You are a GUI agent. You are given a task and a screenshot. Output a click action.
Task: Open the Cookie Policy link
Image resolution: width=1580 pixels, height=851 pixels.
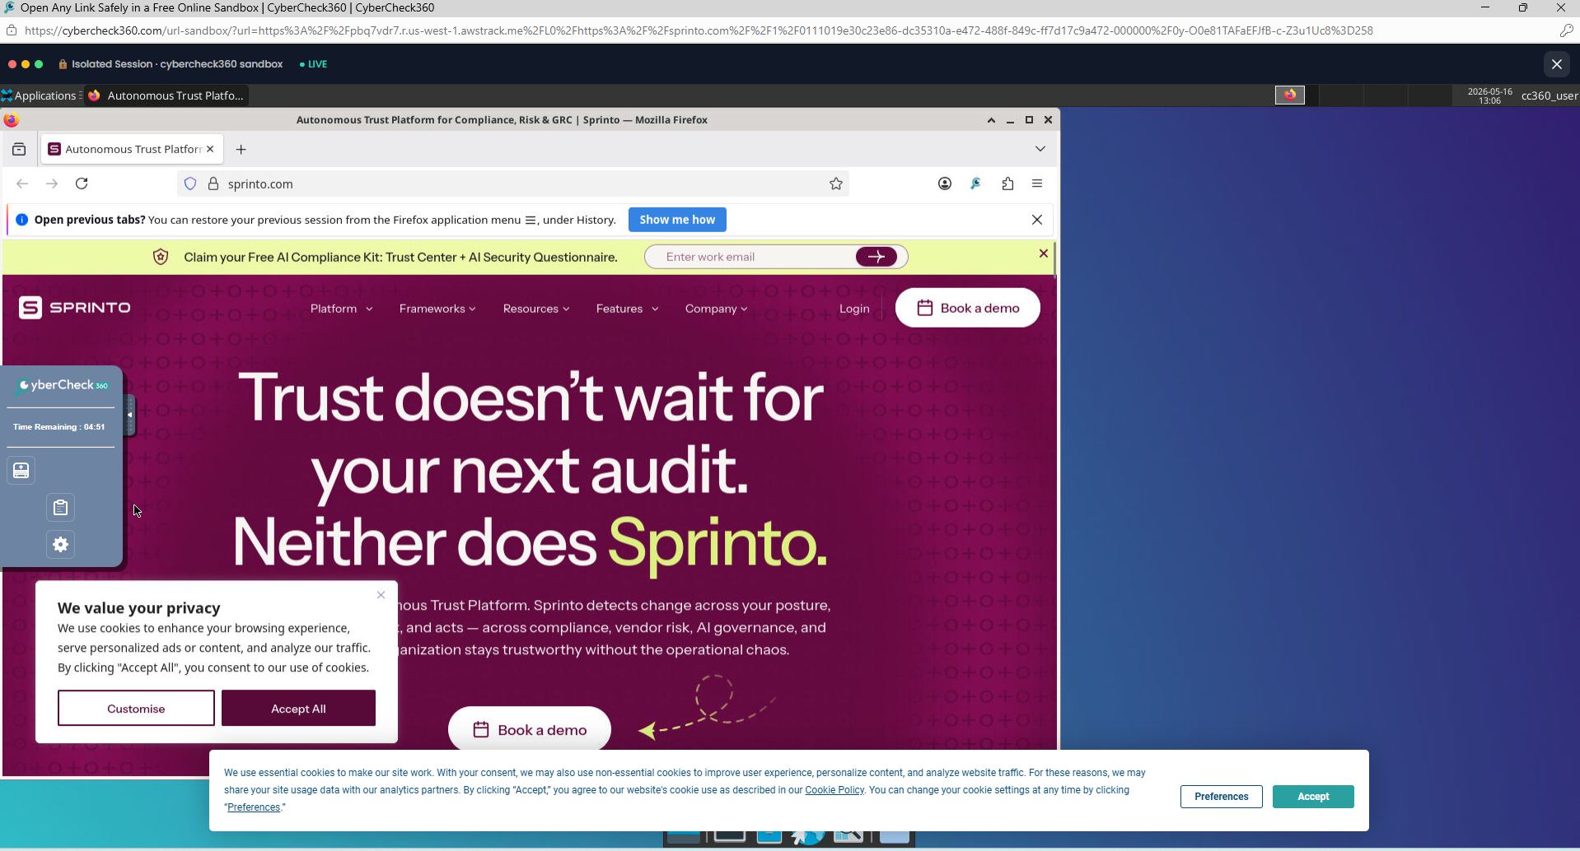pyautogui.click(x=834, y=790)
